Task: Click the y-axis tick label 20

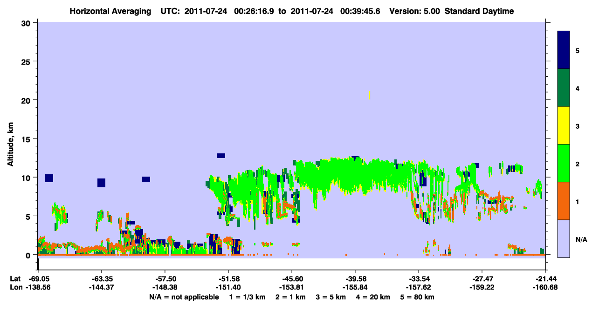Action: pos(27,100)
